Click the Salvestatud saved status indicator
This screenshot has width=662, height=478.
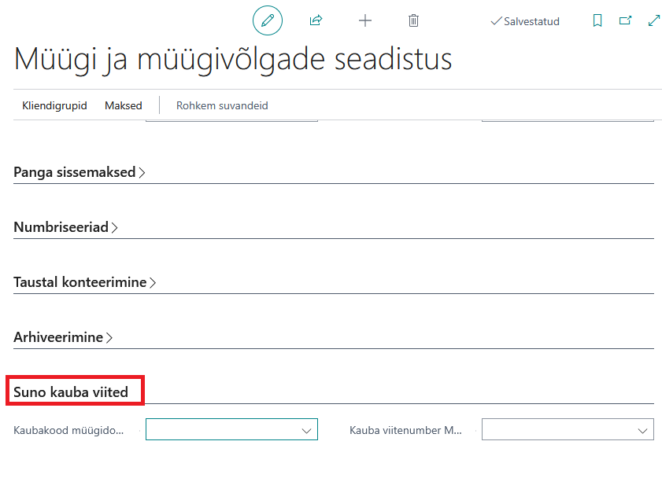coord(525,21)
